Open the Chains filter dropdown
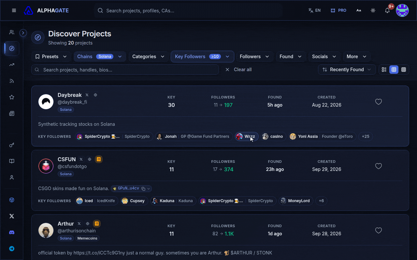The image size is (417, 260). [100, 57]
